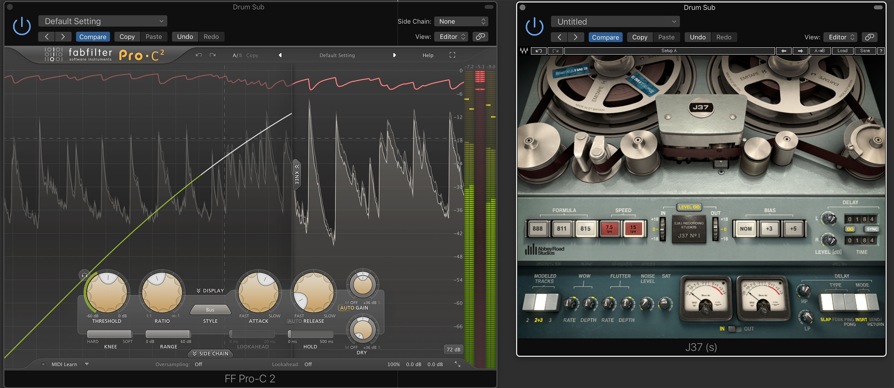Toggle the delay SYNC button
The width and height of the screenshot is (894, 388).
(872, 229)
